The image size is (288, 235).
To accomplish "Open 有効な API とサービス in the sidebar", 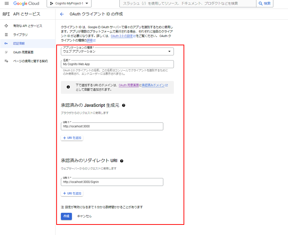I will click(x=28, y=26).
